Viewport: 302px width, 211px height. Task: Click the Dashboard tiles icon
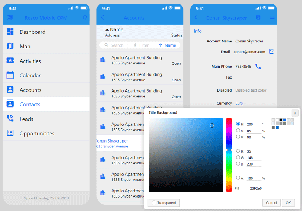(10, 32)
